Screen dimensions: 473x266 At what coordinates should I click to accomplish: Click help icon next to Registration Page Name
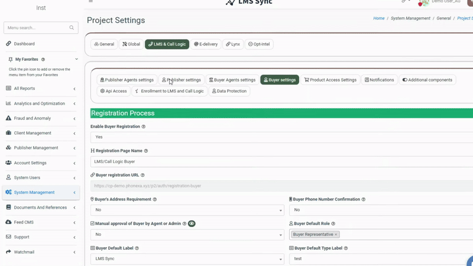(x=146, y=151)
